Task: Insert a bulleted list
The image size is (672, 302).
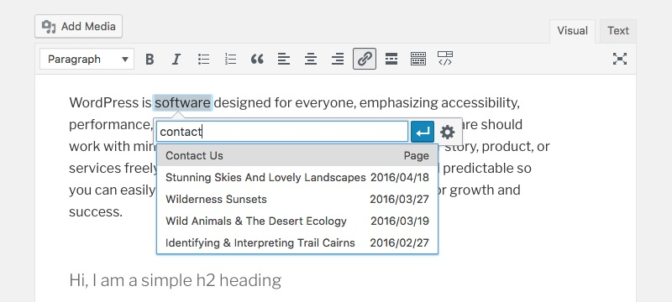Action: (203, 59)
